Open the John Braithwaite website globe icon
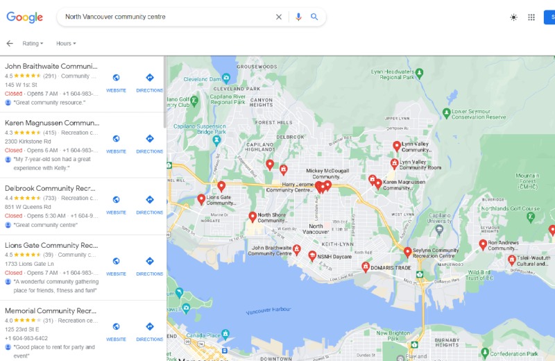The image size is (555, 361). [x=116, y=78]
